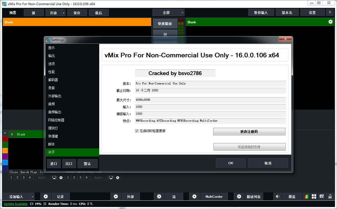
Task: Open the 输出 settings tab
Action: [72, 56]
